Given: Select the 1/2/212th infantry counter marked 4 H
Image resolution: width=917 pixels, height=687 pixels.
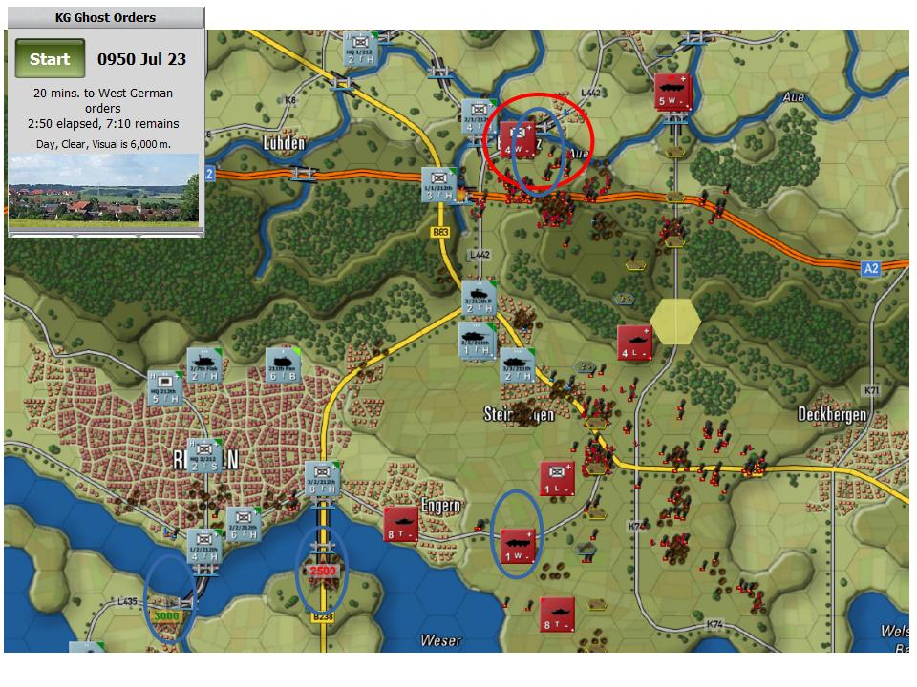Looking at the screenshot, I should click(x=204, y=547).
